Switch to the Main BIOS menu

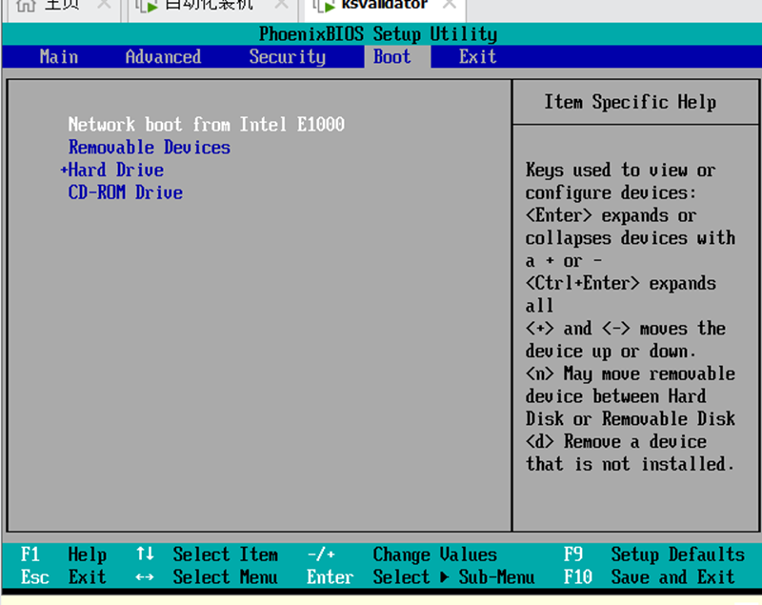tap(59, 57)
